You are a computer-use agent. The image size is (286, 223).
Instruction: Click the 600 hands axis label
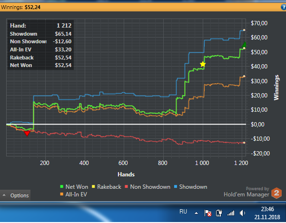tap(123, 163)
